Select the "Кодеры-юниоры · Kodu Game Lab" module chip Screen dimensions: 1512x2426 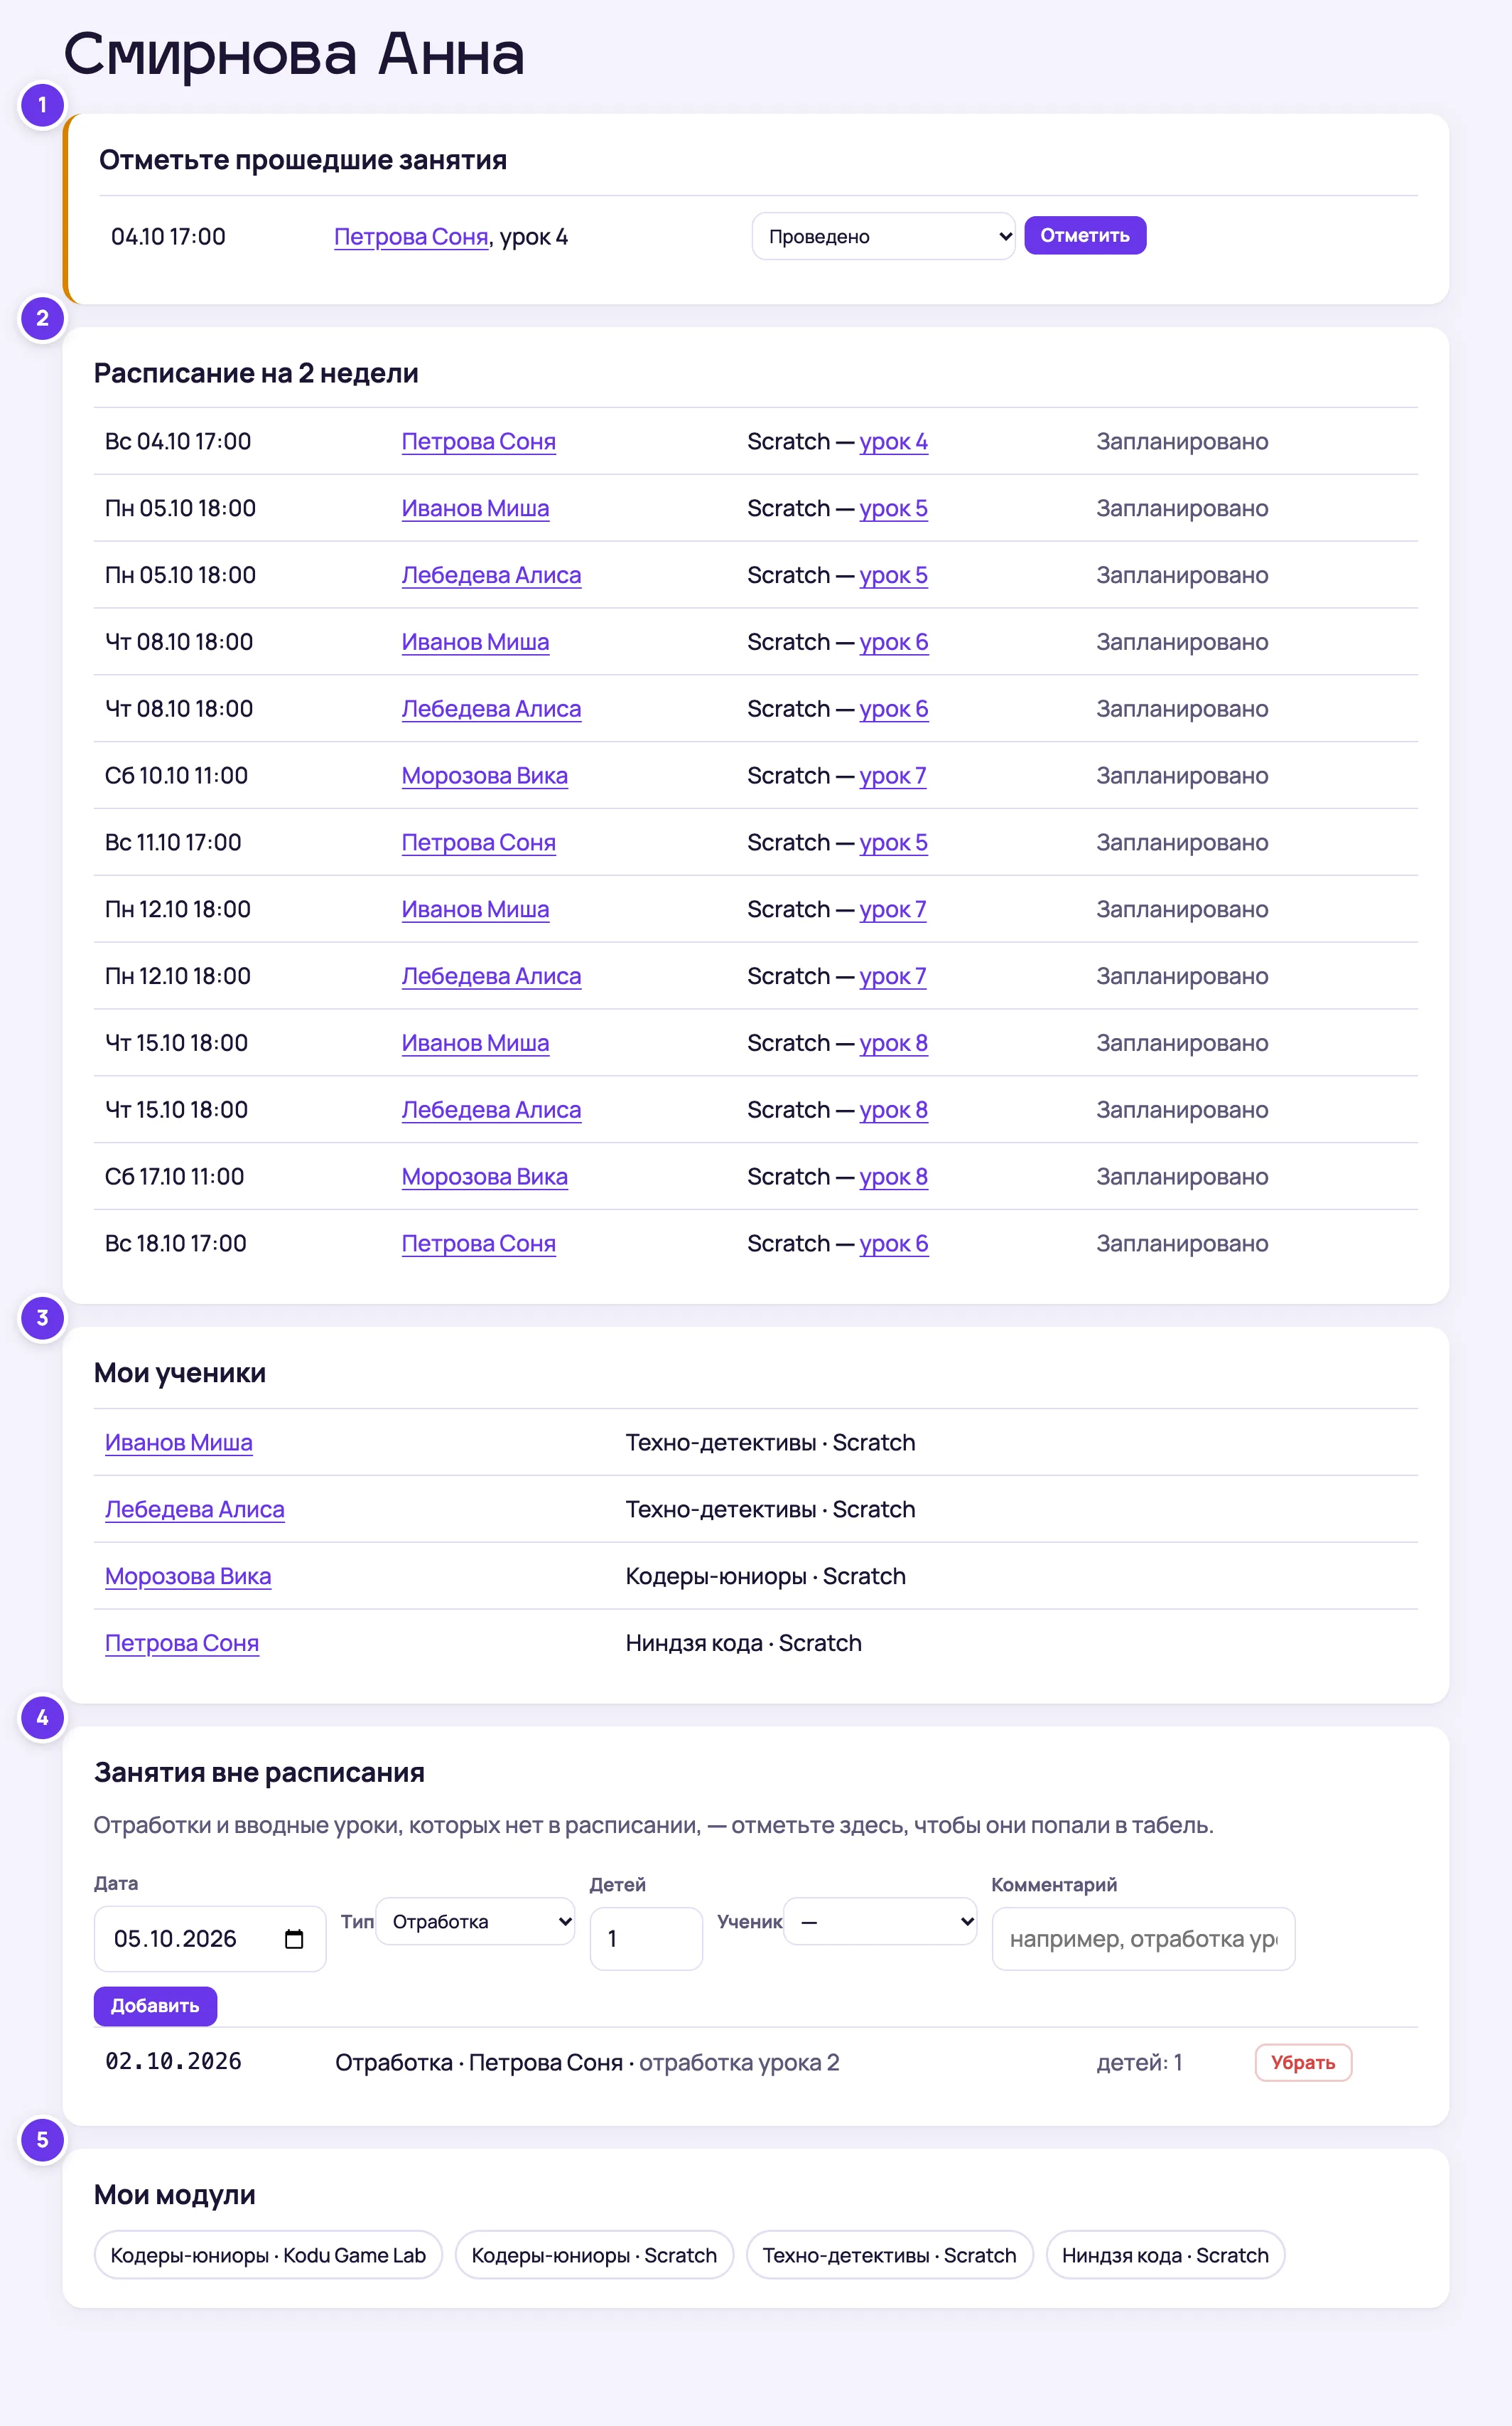[268, 2255]
